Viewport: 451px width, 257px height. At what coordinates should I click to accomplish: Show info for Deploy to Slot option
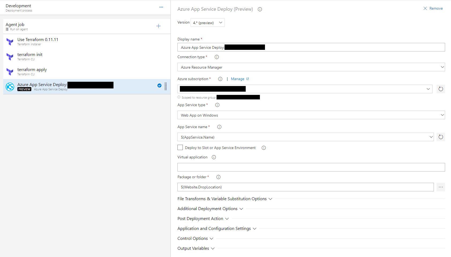264,148
